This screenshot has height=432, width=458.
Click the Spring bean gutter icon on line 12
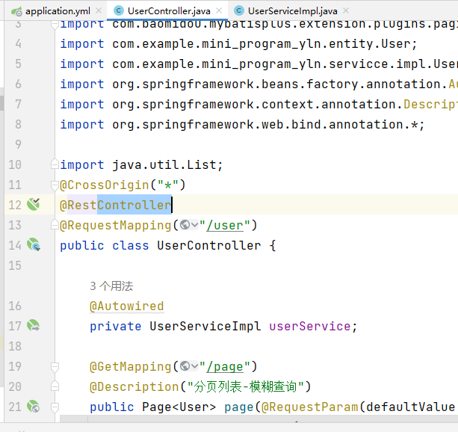(34, 204)
